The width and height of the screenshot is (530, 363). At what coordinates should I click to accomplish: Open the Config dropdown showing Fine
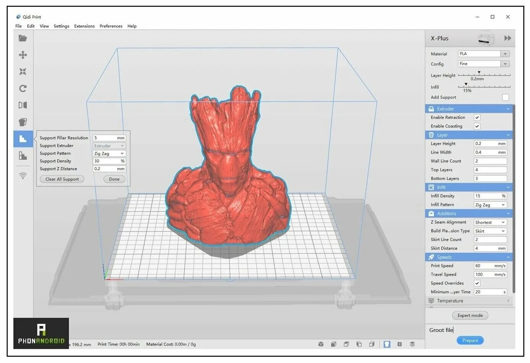point(484,64)
